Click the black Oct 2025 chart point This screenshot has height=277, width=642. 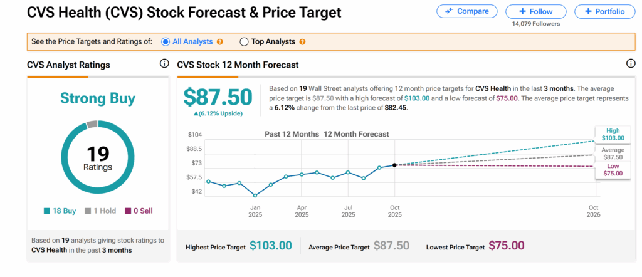[x=394, y=165]
